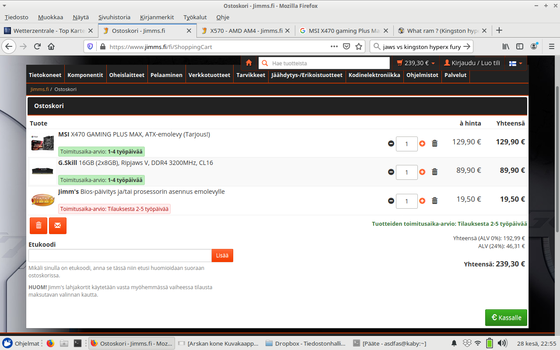Viewport: 560px width, 350px height.
Task: Edit quantity field for Jimm's Bios-päivitys
Action: pyautogui.click(x=407, y=201)
